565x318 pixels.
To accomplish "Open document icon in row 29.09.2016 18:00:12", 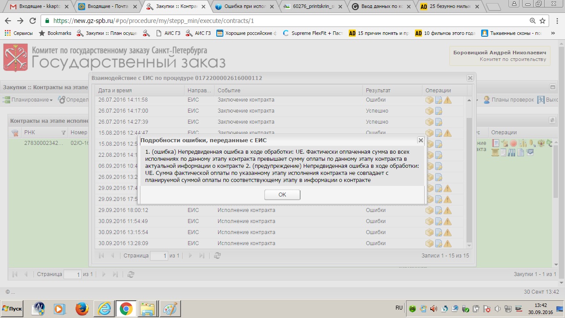I will coord(438,210).
